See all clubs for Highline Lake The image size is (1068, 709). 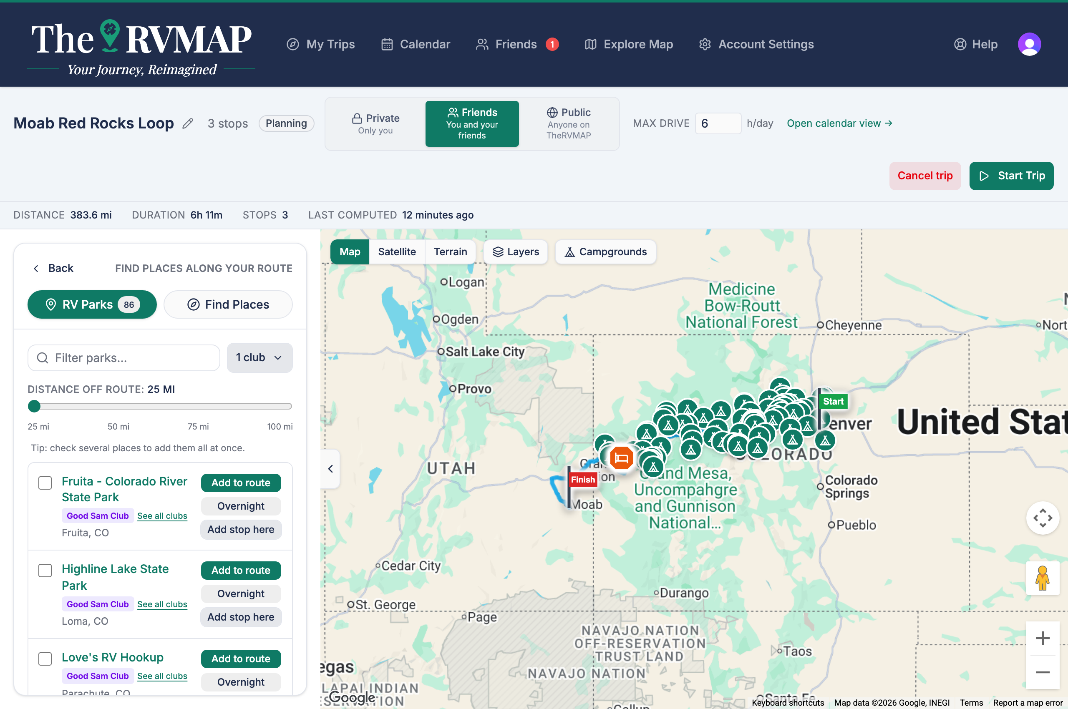(x=162, y=605)
